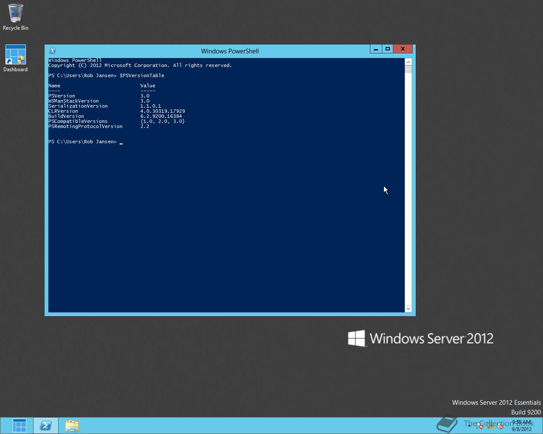Click the muted speaker tray icon
543x434 pixels.
point(500,426)
